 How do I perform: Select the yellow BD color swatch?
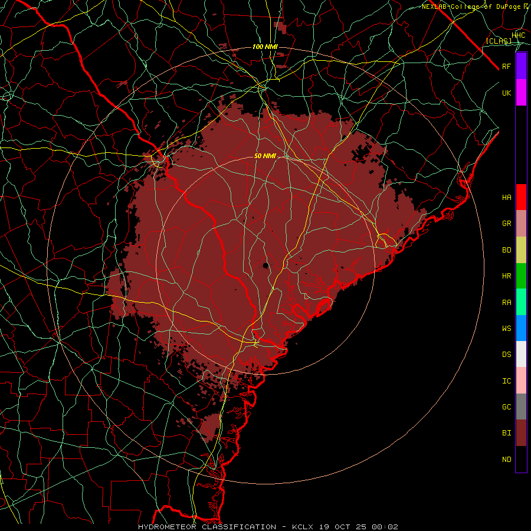[x=521, y=250]
